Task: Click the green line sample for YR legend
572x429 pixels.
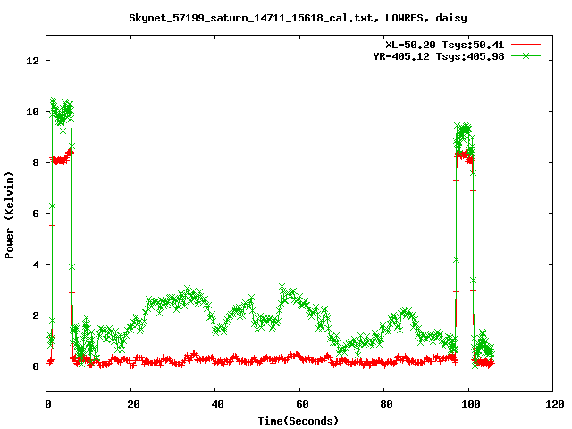Action: click(526, 55)
